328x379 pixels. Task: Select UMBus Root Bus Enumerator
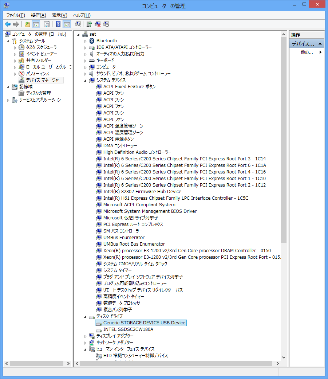(x=134, y=244)
